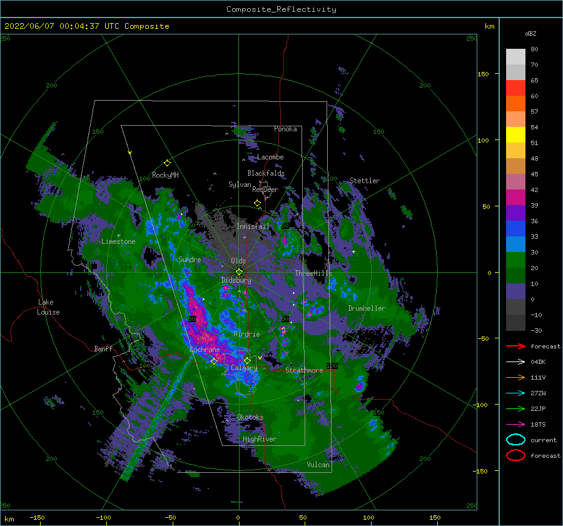Viewport: 563px width, 526px height.
Task: Click the ThreeHills city label
Action: (313, 273)
